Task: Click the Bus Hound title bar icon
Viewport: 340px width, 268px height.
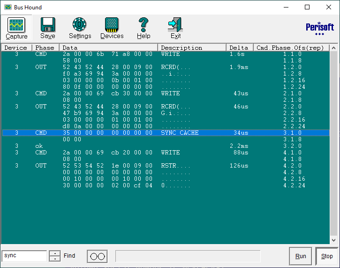Action: pyautogui.click(x=8, y=8)
